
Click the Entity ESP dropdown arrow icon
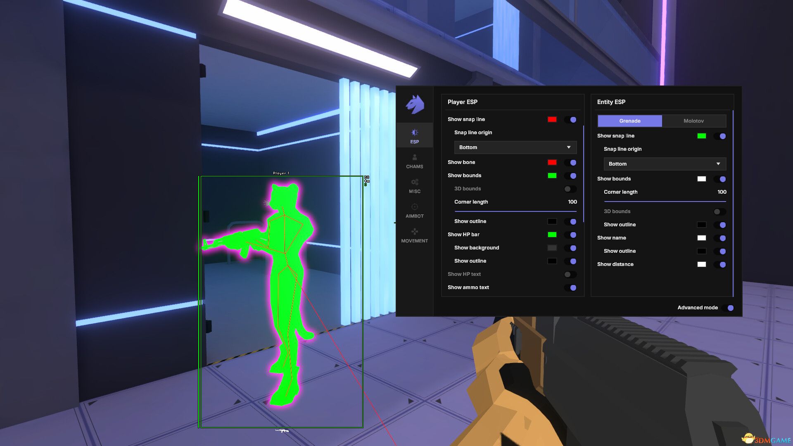(x=718, y=164)
